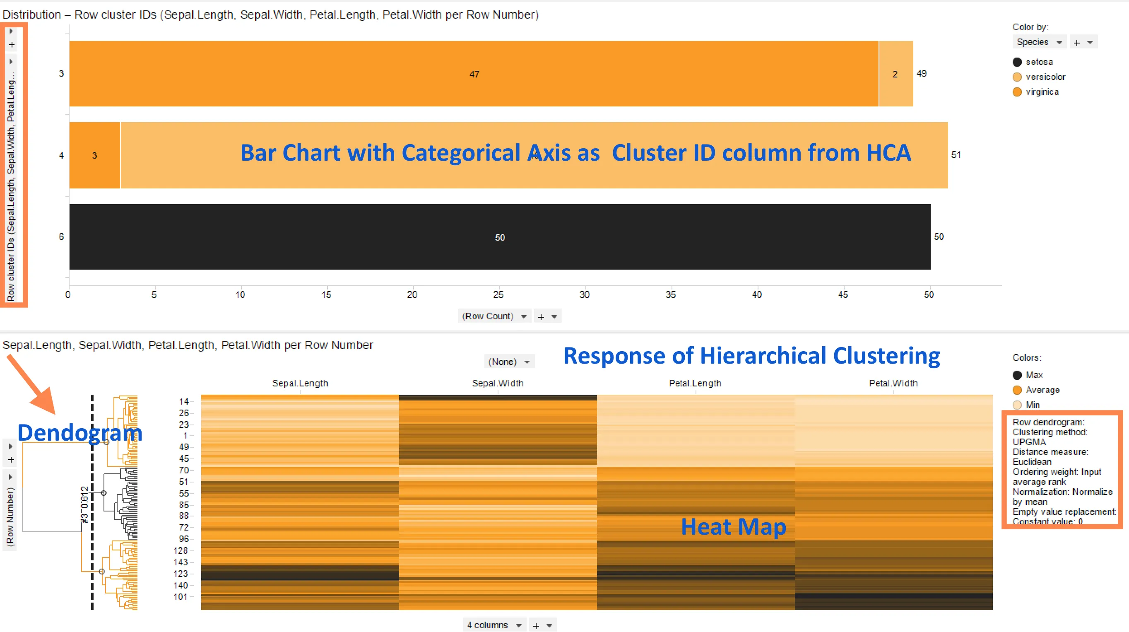The height and width of the screenshot is (632, 1129).
Task: Click the Min color legend dot
Action: click(1017, 405)
